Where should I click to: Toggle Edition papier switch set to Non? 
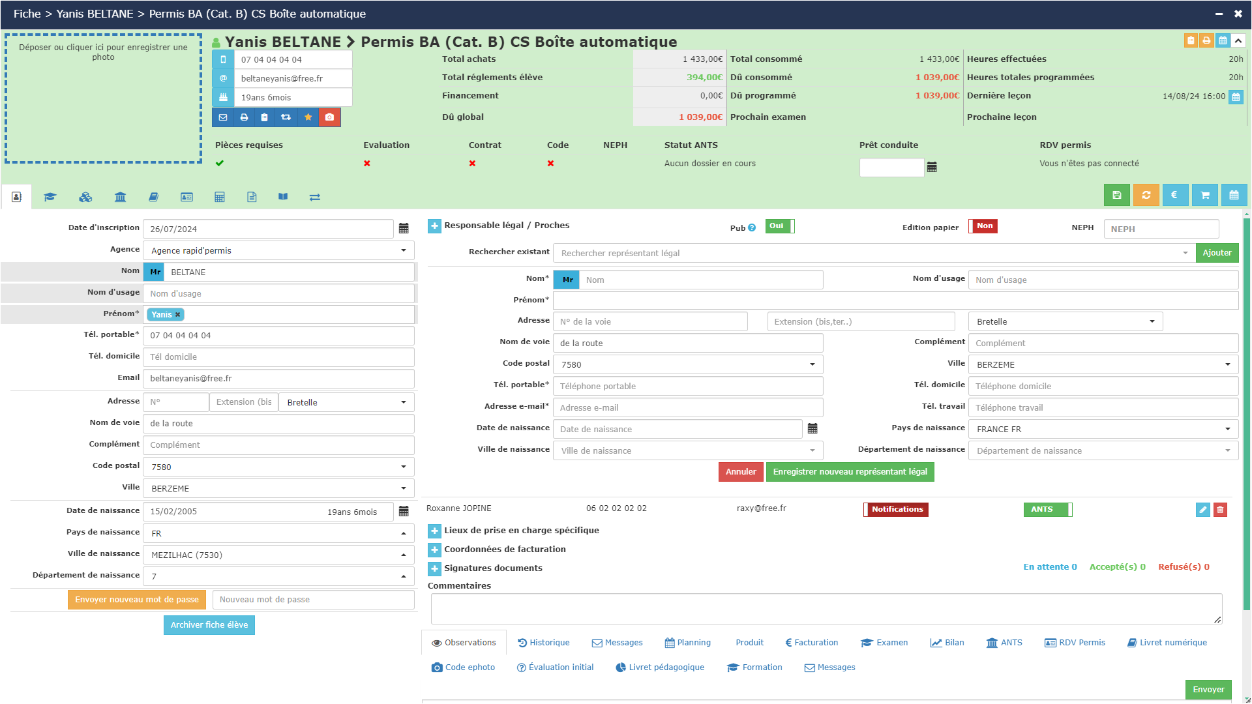(x=983, y=226)
